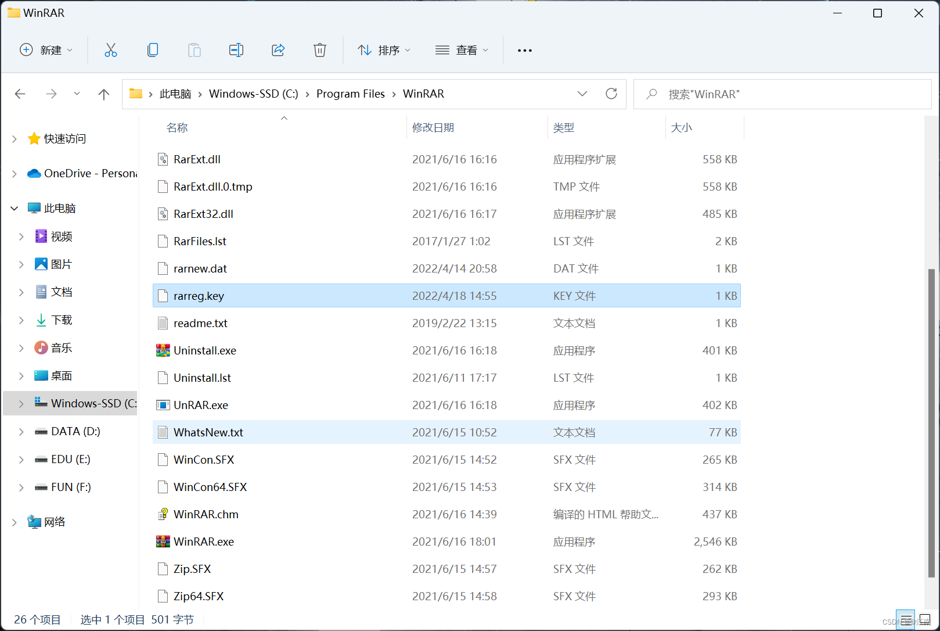Open the three-dot more options menu

click(525, 51)
